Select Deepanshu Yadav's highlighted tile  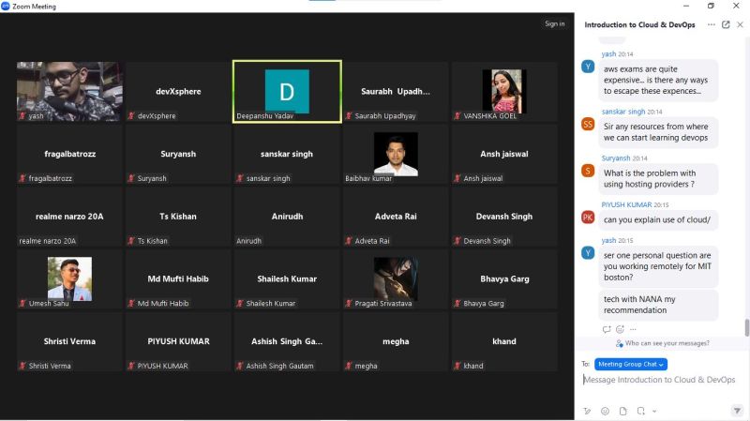[287, 91]
